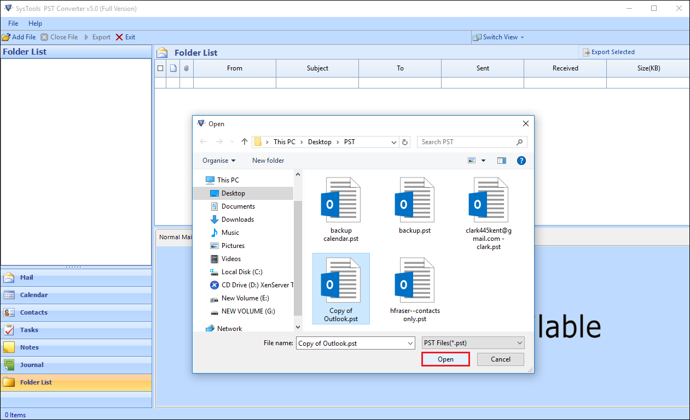Click the Search PST field
The height and width of the screenshot is (420, 690).
click(x=472, y=142)
